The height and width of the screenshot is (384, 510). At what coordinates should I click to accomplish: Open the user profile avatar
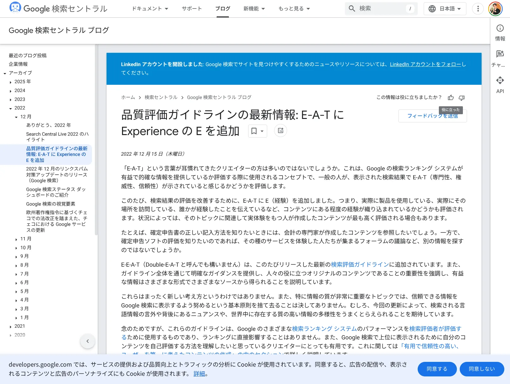[x=495, y=9]
